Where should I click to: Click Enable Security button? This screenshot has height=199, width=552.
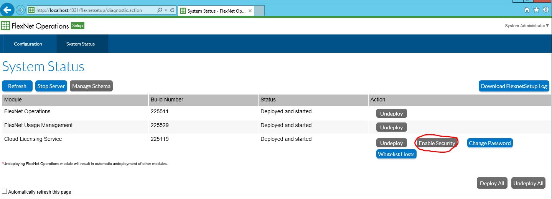coord(437,143)
